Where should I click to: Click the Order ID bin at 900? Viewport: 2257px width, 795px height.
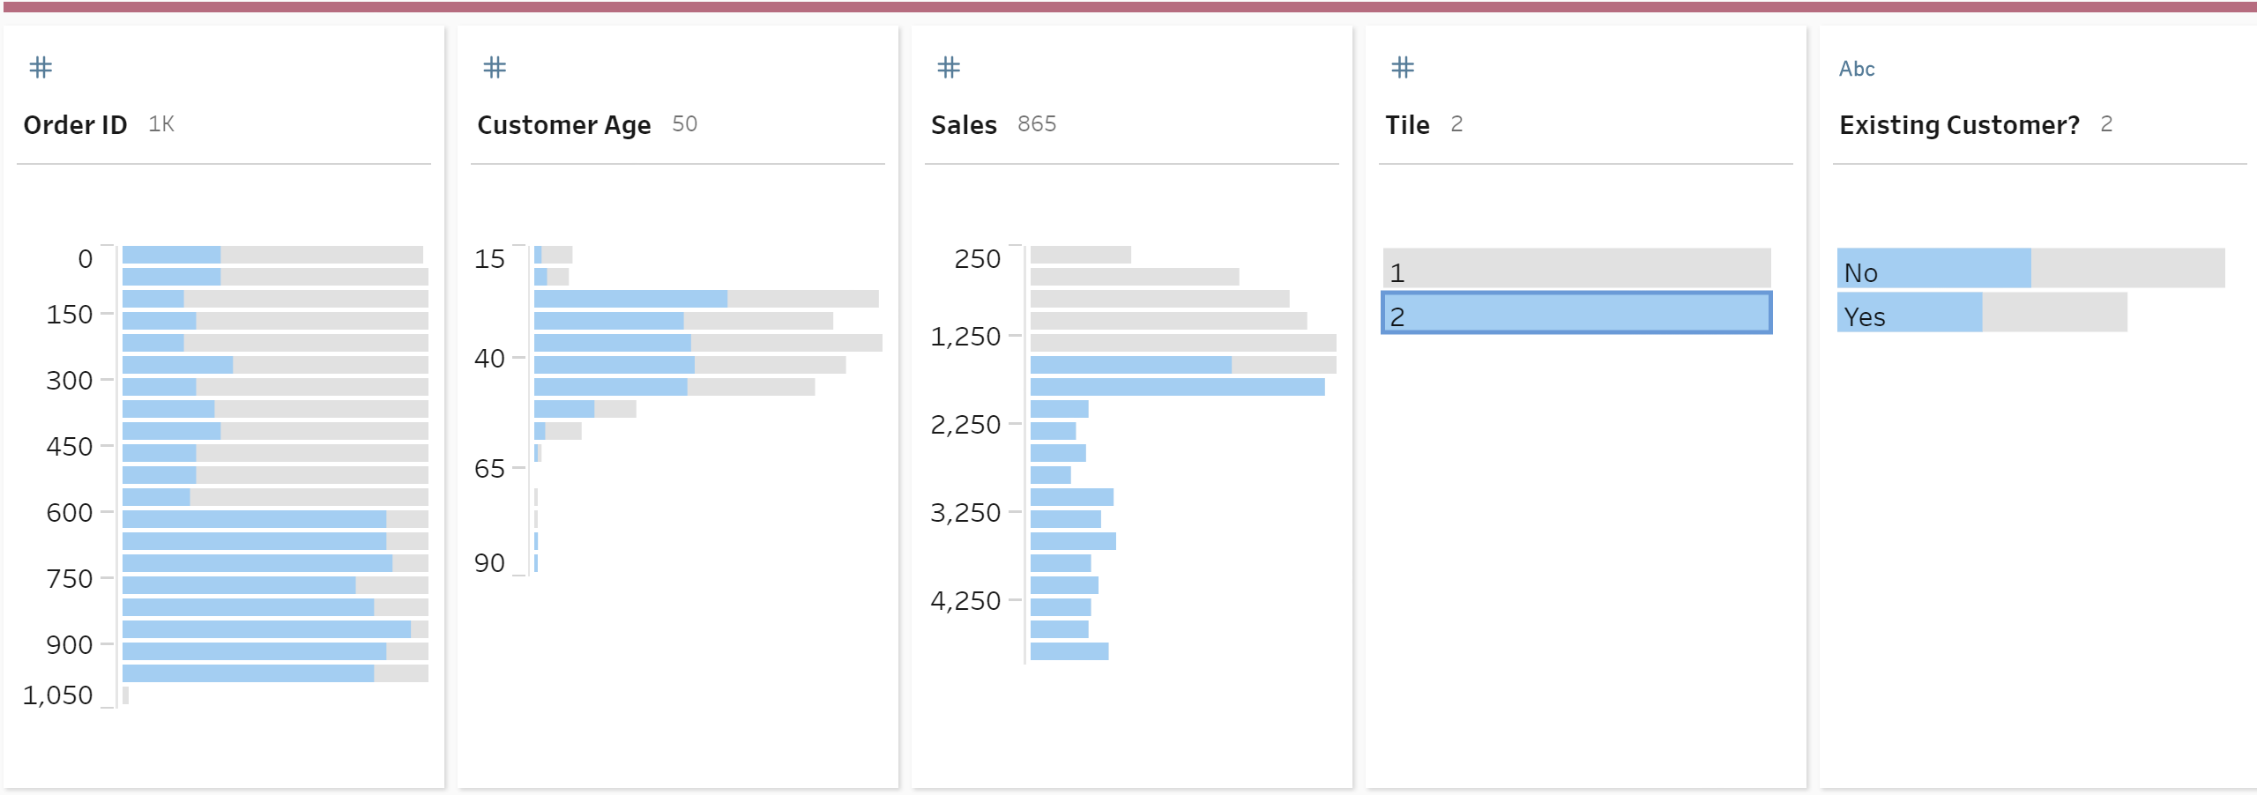(x=275, y=651)
